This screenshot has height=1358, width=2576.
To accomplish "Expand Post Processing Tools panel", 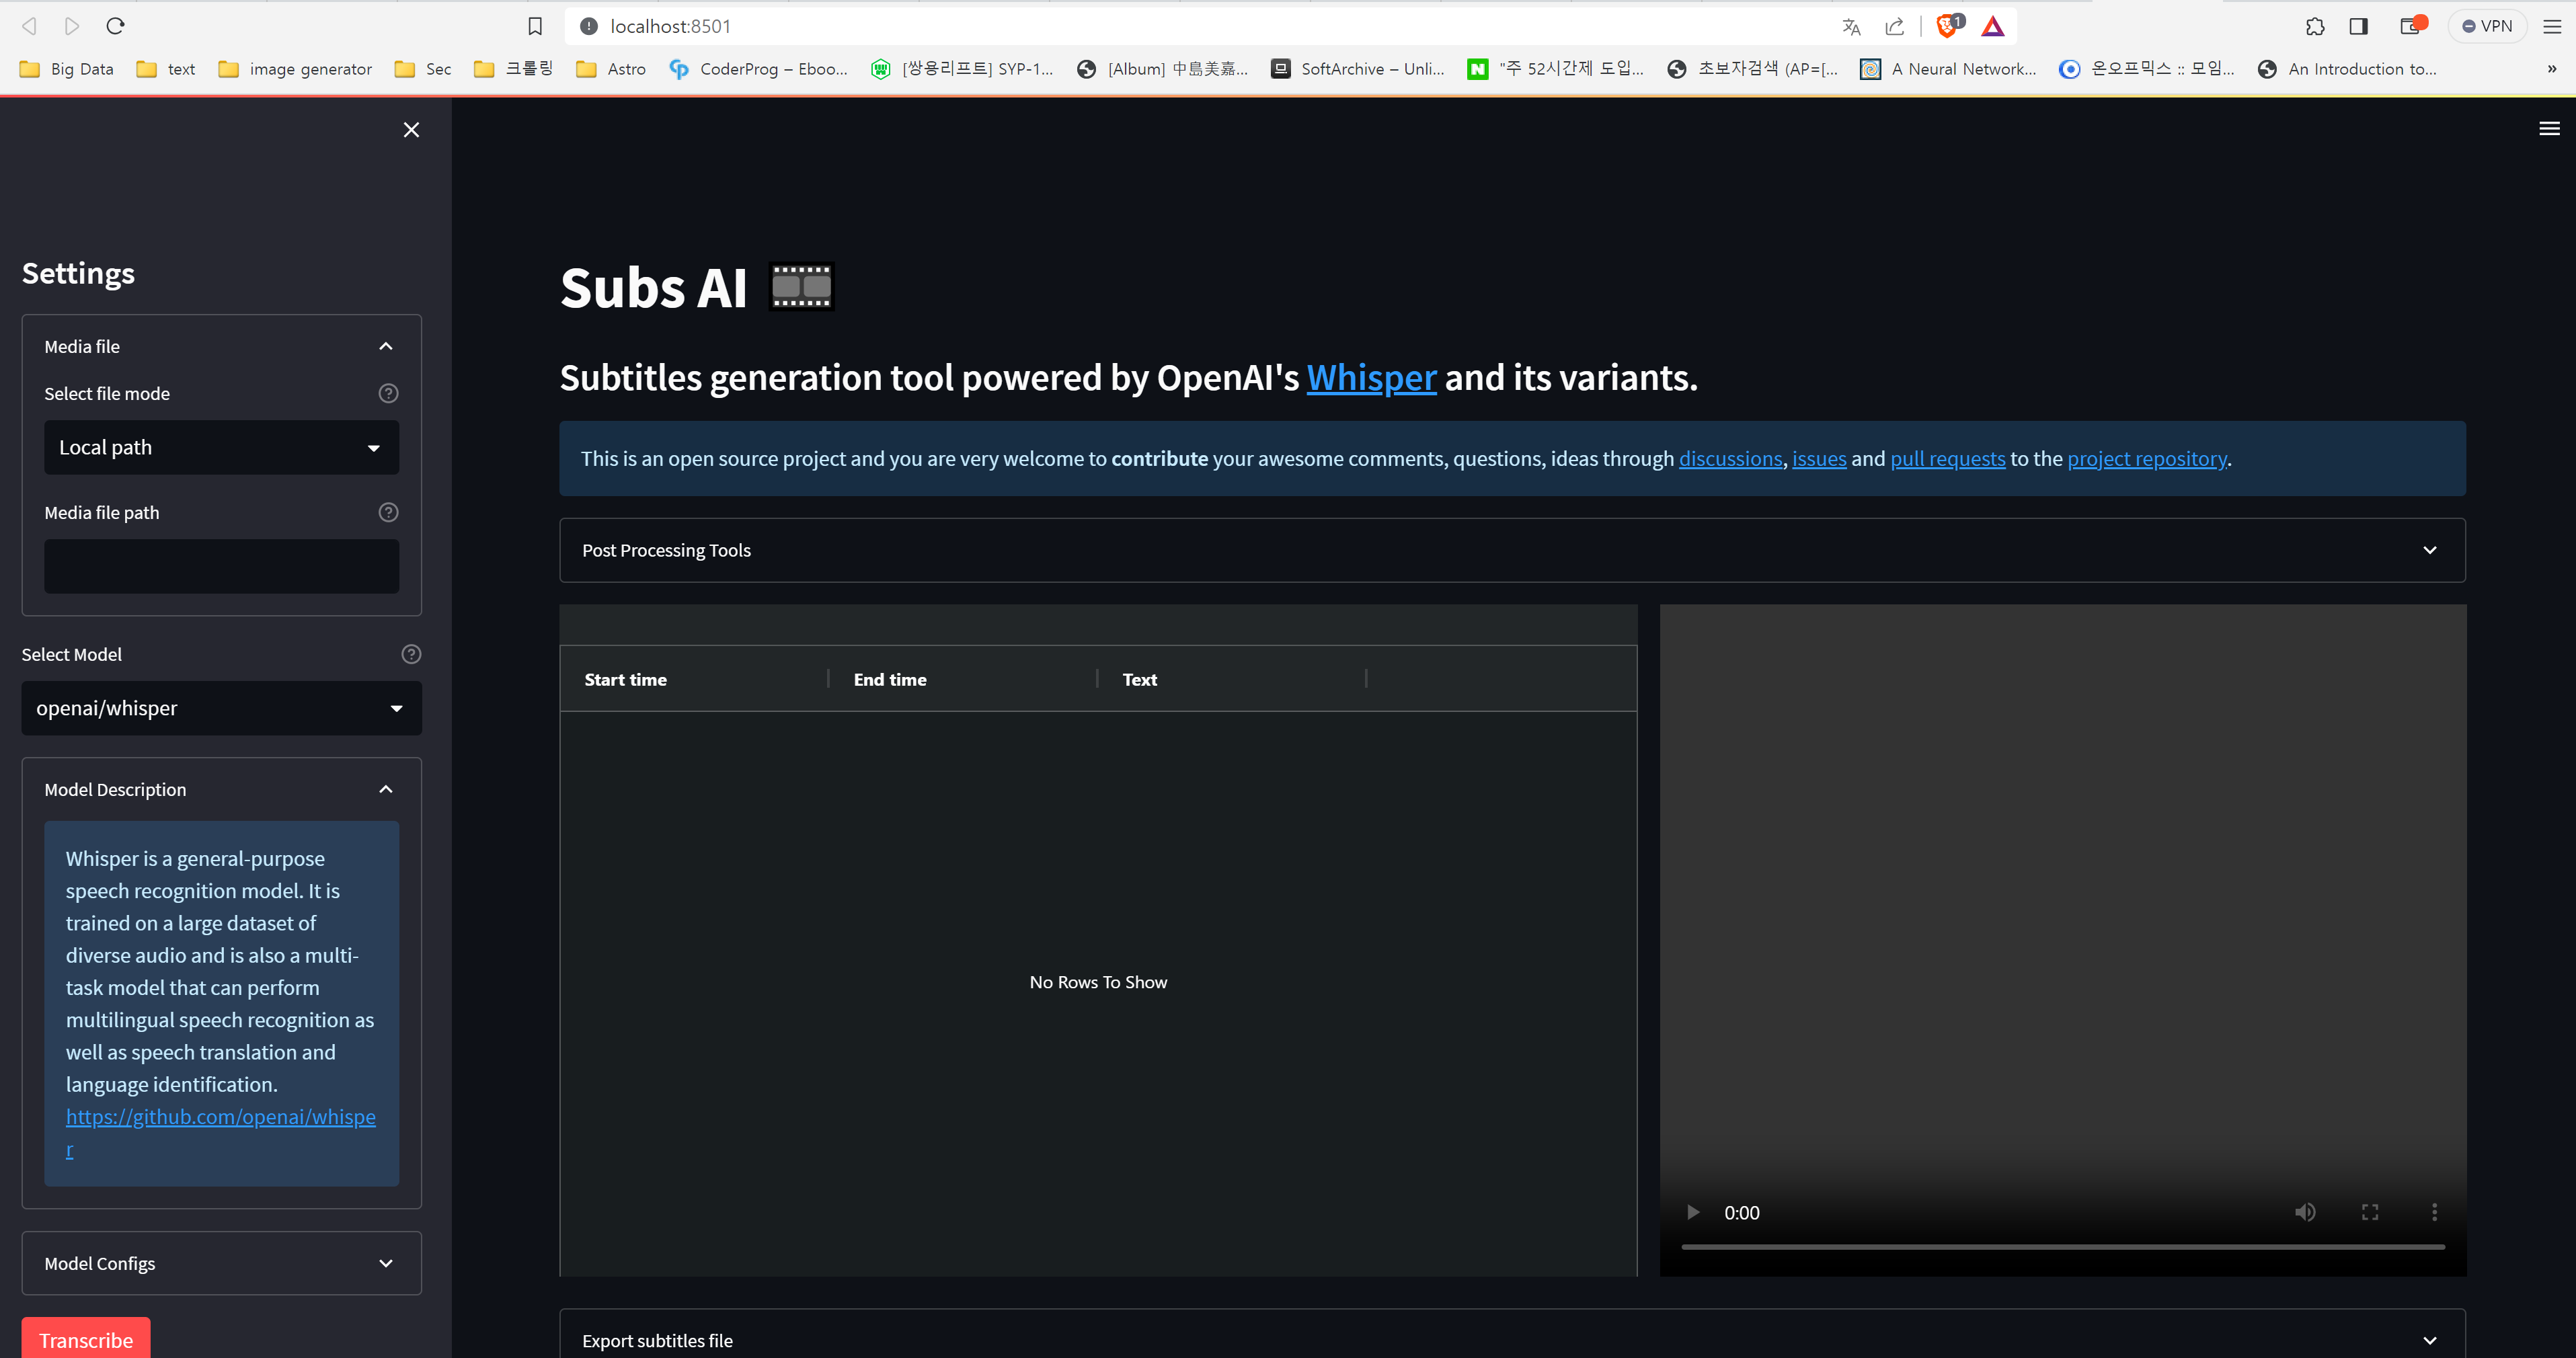I will 1511,550.
